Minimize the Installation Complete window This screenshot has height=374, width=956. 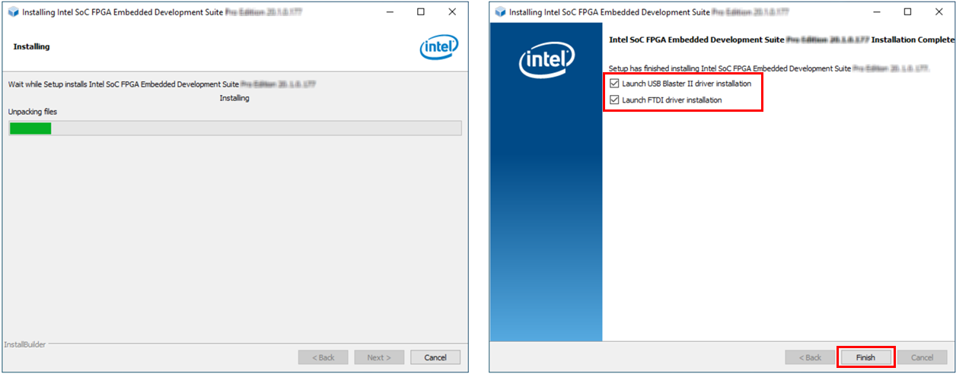point(877,12)
